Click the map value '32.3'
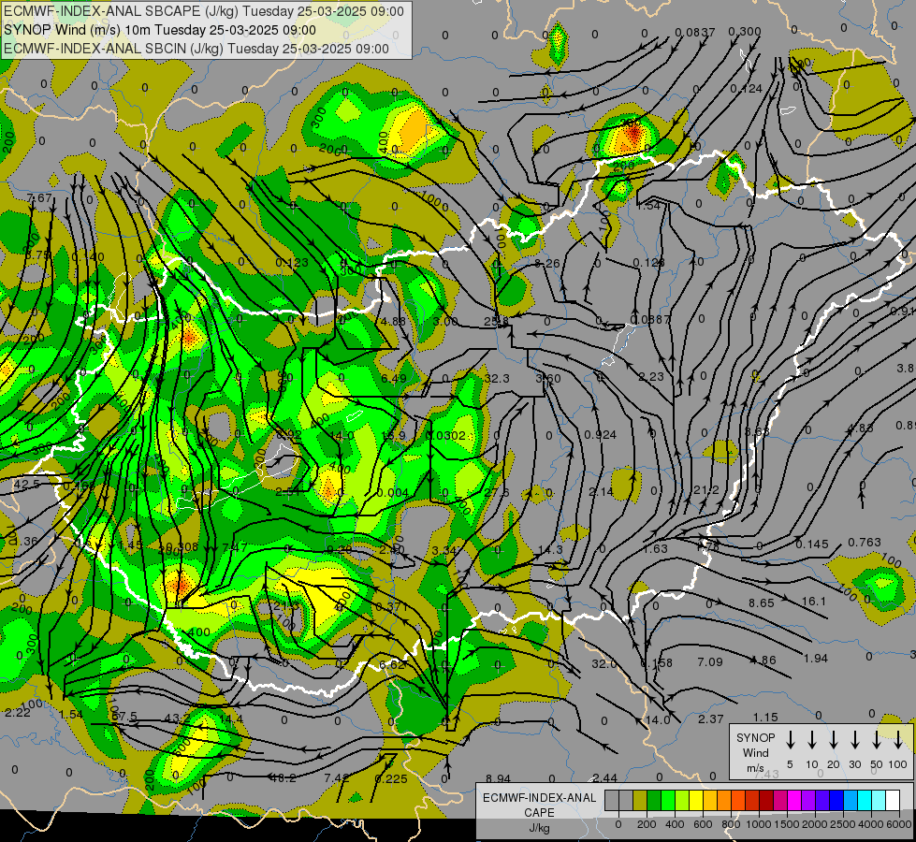The height and width of the screenshot is (842, 916). point(497,379)
